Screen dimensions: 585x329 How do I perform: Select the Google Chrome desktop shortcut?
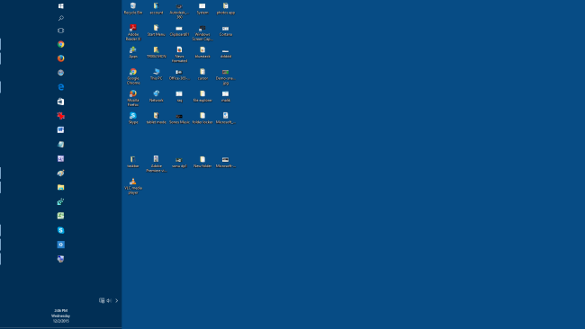133,76
